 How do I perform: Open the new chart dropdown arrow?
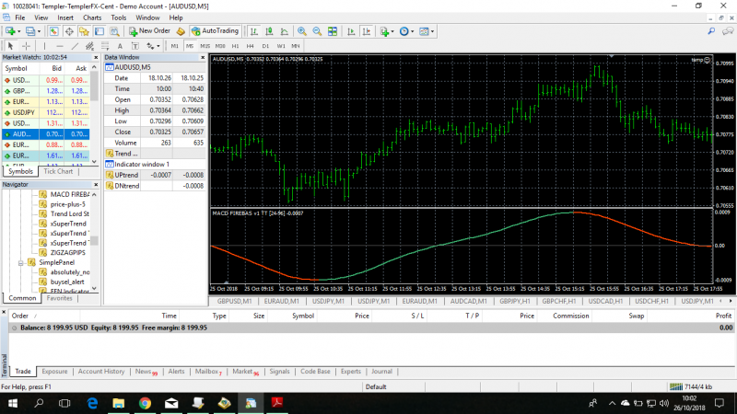[x=18, y=31]
